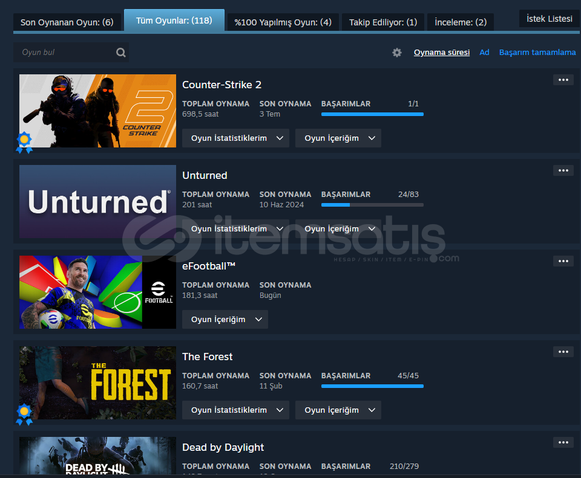Click The Forest playtime '160,7 saat'

coord(200,386)
